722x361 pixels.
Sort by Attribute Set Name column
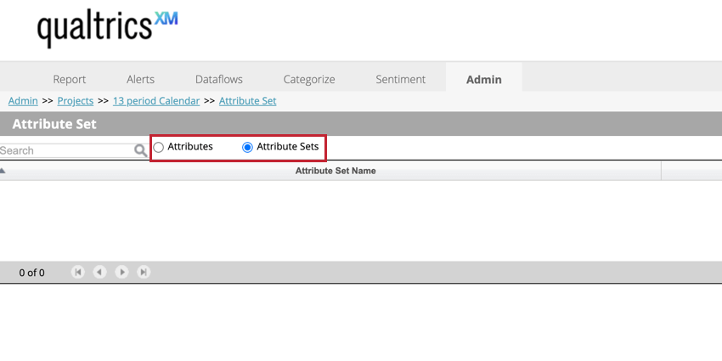(x=336, y=171)
